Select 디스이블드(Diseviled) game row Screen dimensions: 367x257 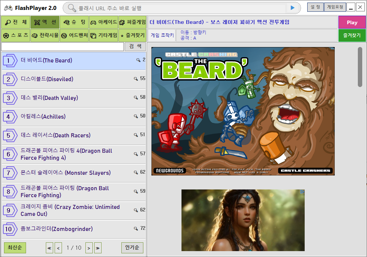[73, 80]
